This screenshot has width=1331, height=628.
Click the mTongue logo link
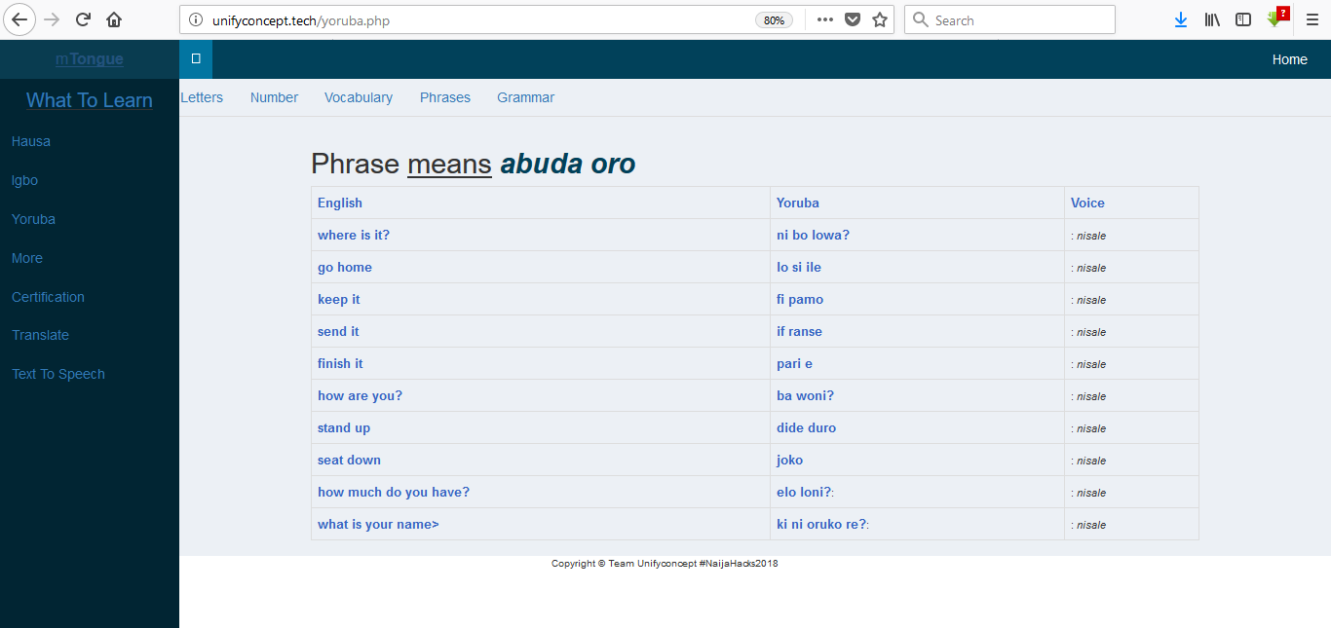(90, 59)
